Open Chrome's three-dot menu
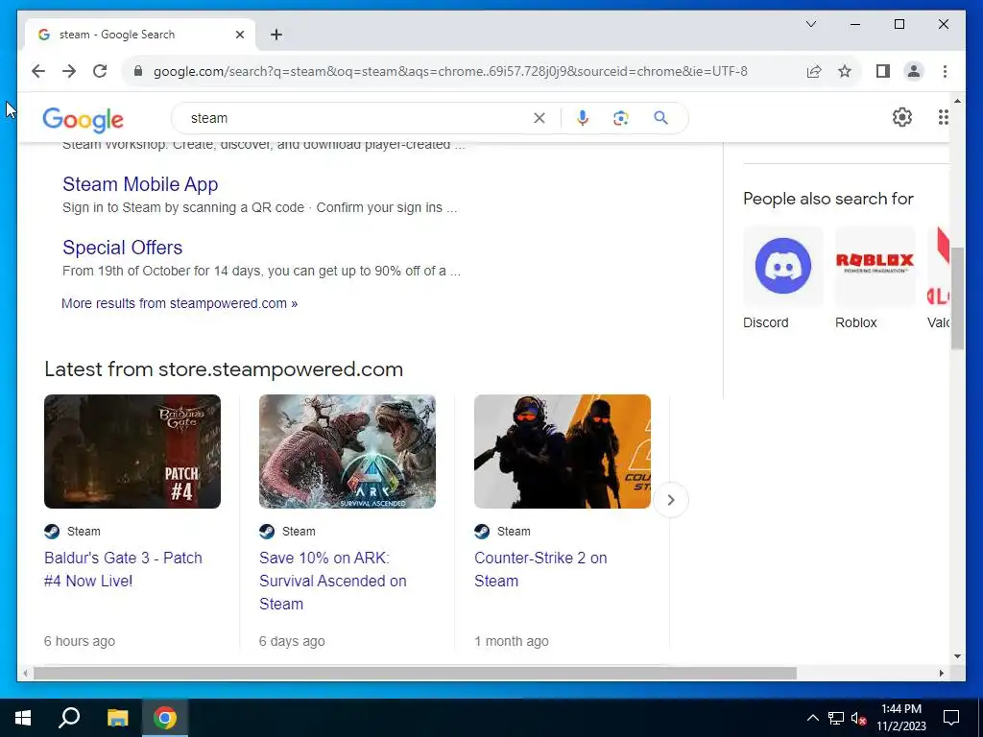 (x=945, y=71)
